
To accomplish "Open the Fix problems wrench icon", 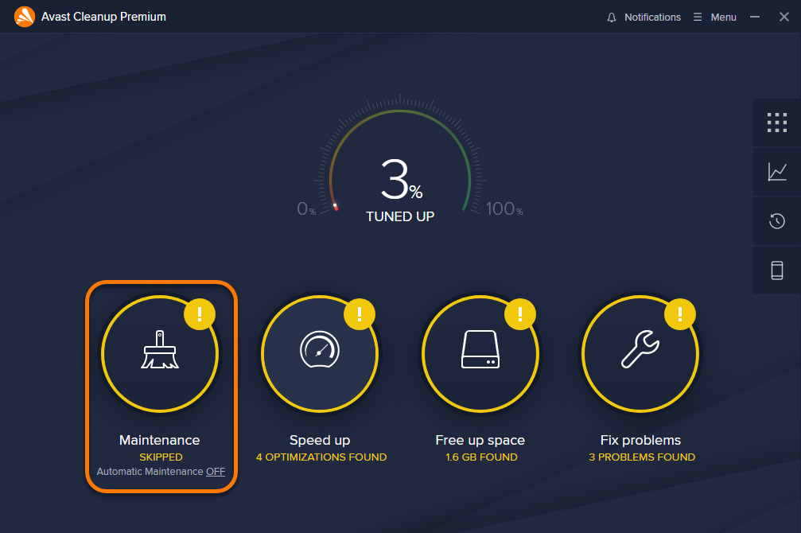I will click(640, 349).
